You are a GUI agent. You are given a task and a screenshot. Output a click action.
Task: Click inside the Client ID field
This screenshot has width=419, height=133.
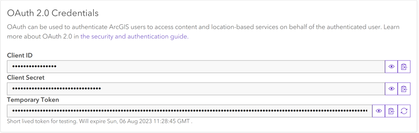196,67
